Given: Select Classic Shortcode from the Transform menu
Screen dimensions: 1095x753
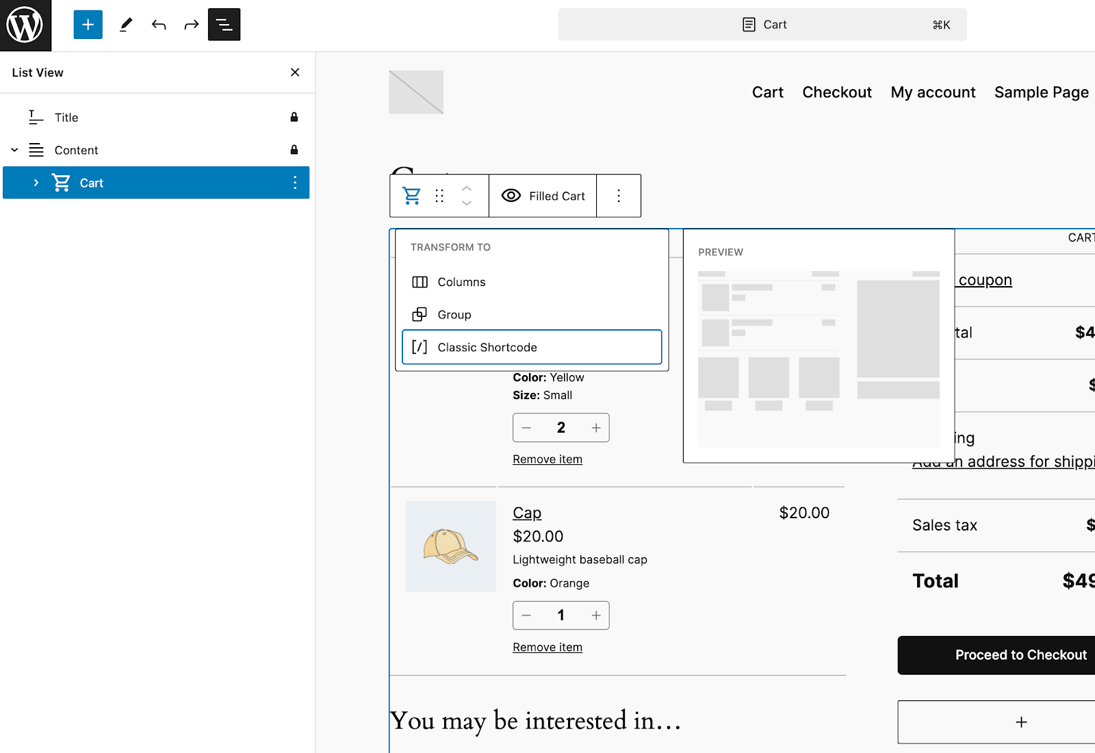Looking at the screenshot, I should click(x=532, y=347).
